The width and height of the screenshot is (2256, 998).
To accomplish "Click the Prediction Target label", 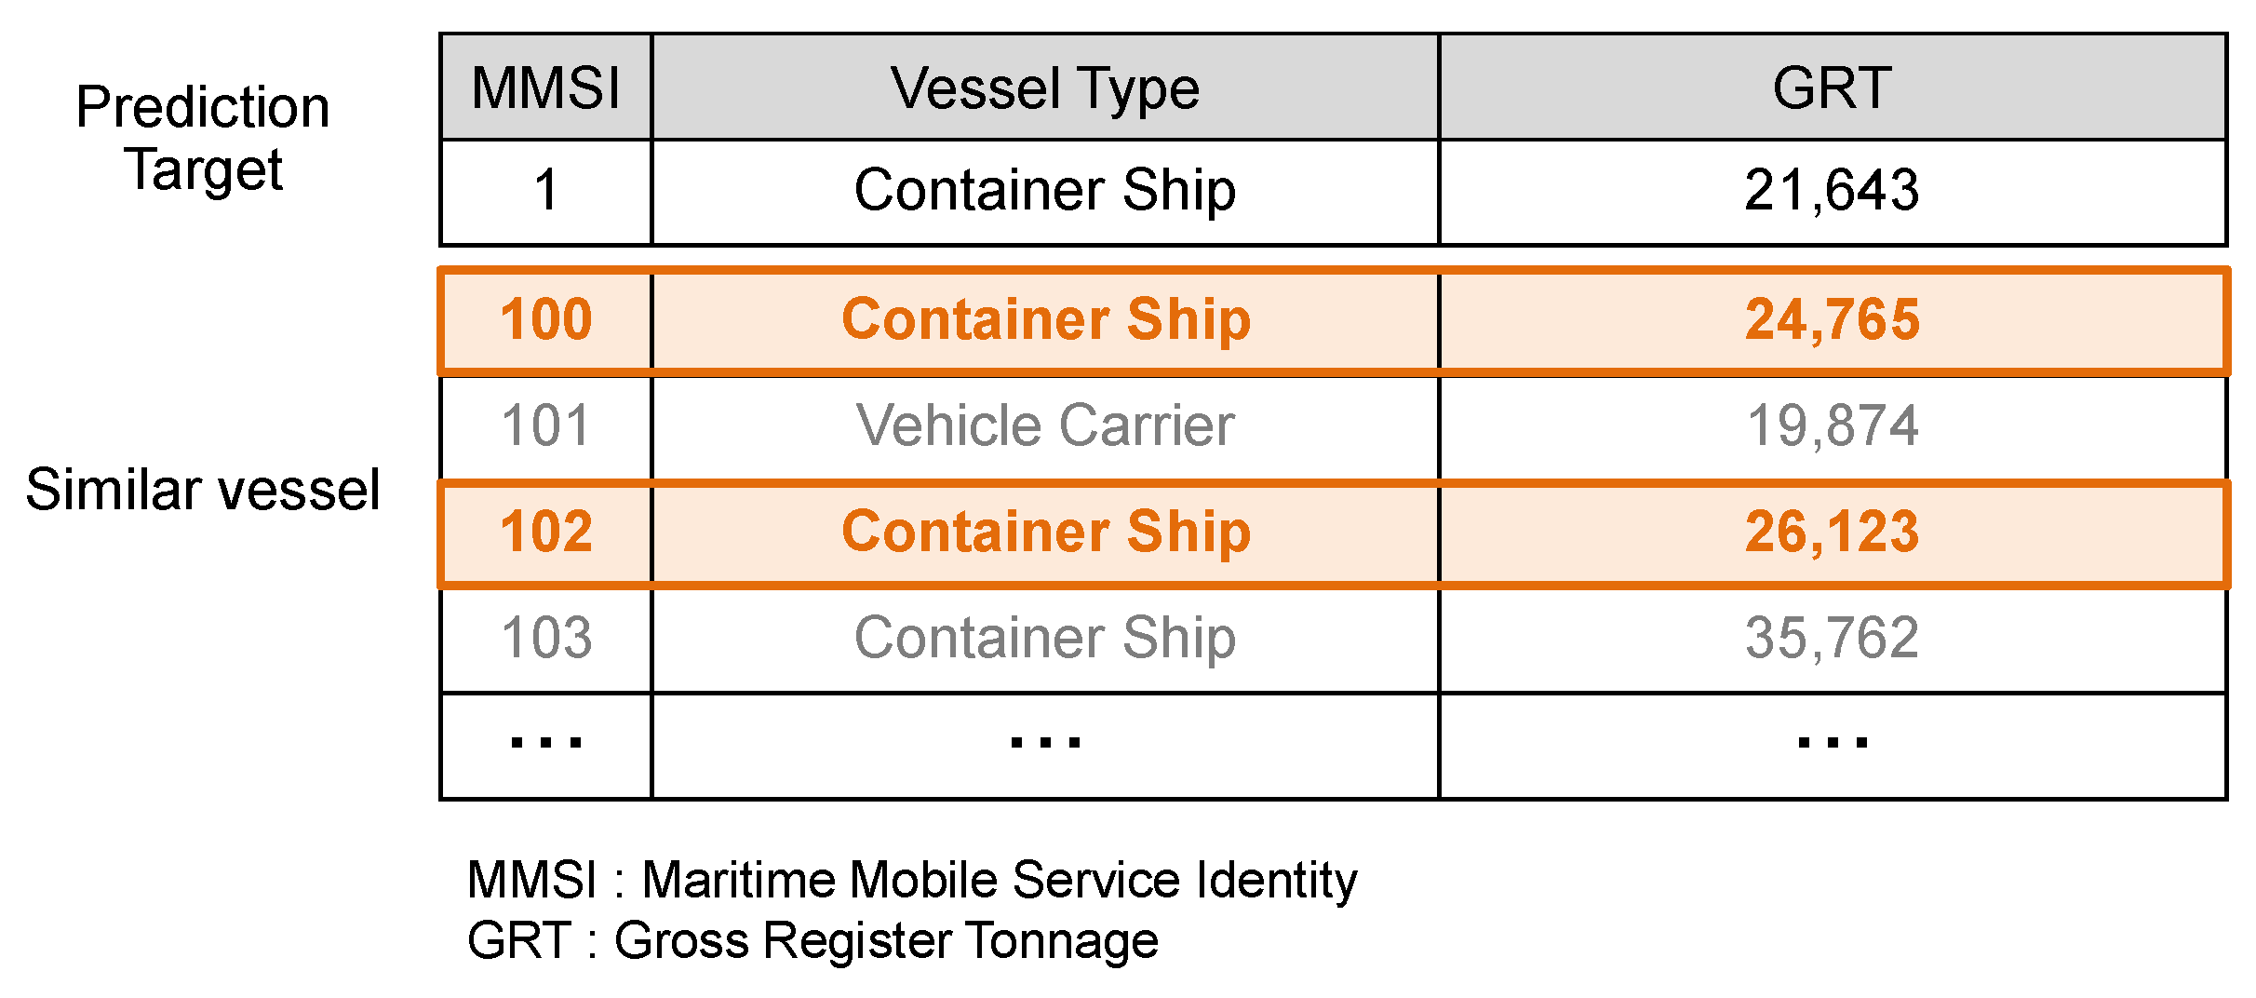I will 203,138.
